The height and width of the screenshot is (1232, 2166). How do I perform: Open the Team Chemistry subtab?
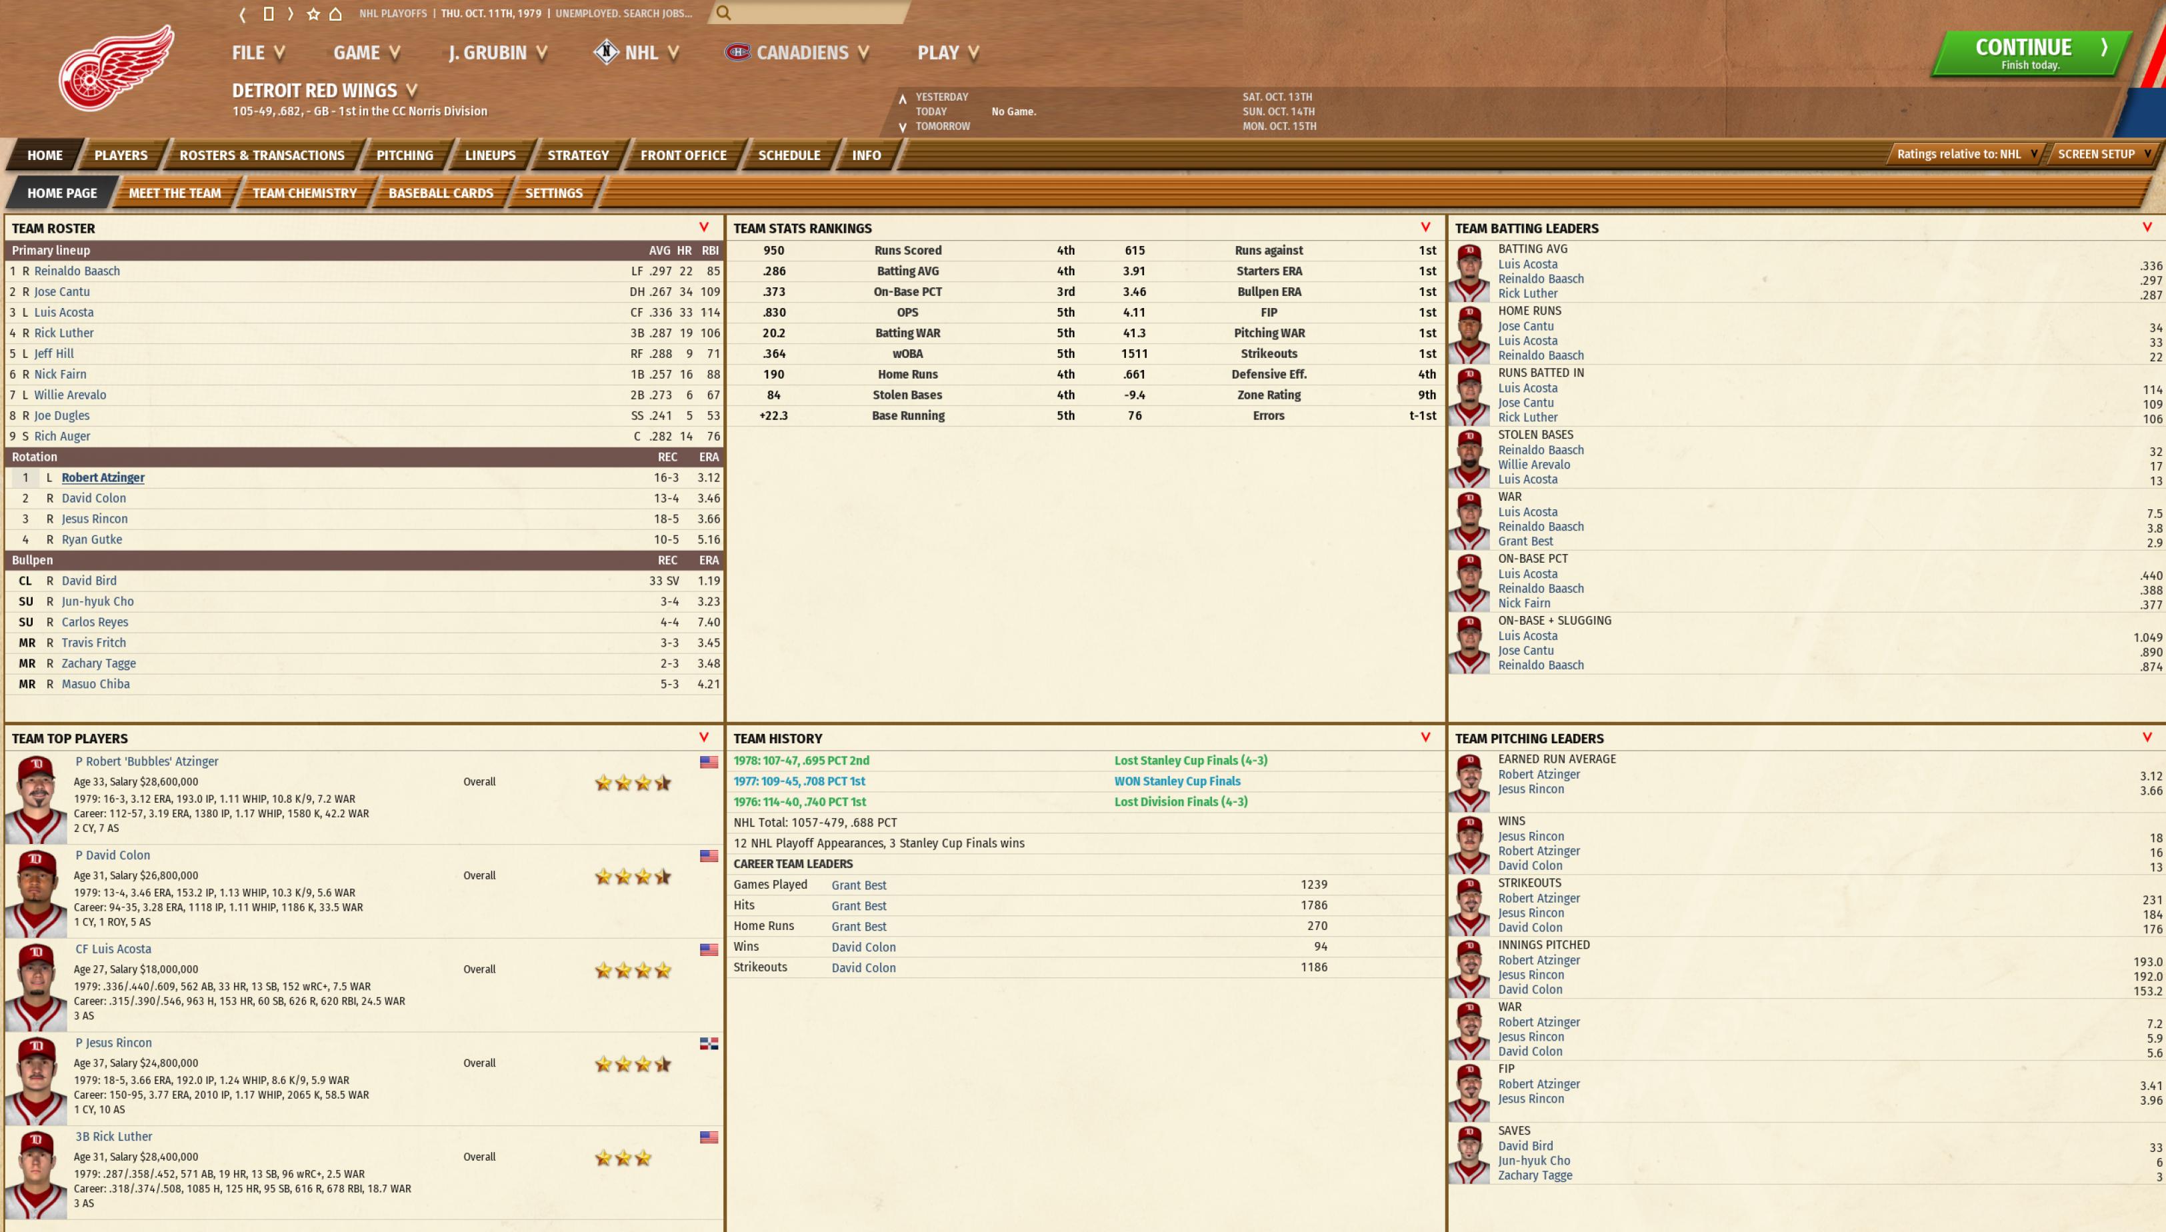click(305, 193)
